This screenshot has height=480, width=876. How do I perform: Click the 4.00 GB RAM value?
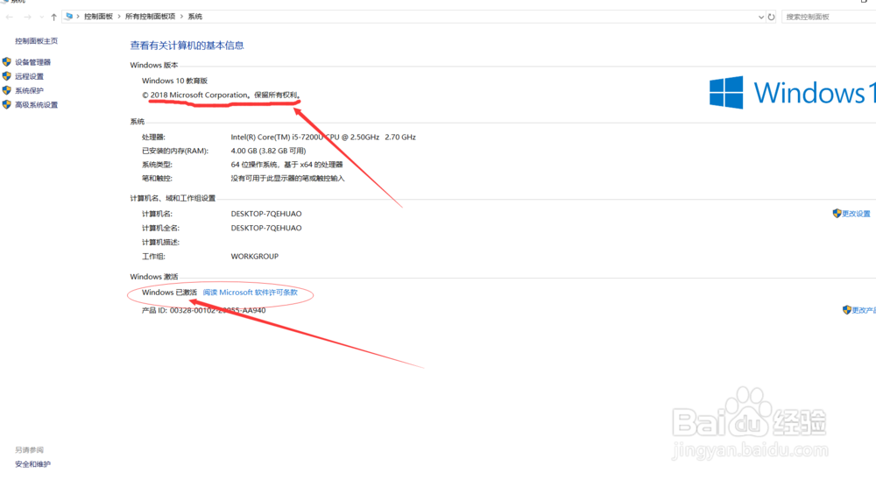tap(268, 151)
